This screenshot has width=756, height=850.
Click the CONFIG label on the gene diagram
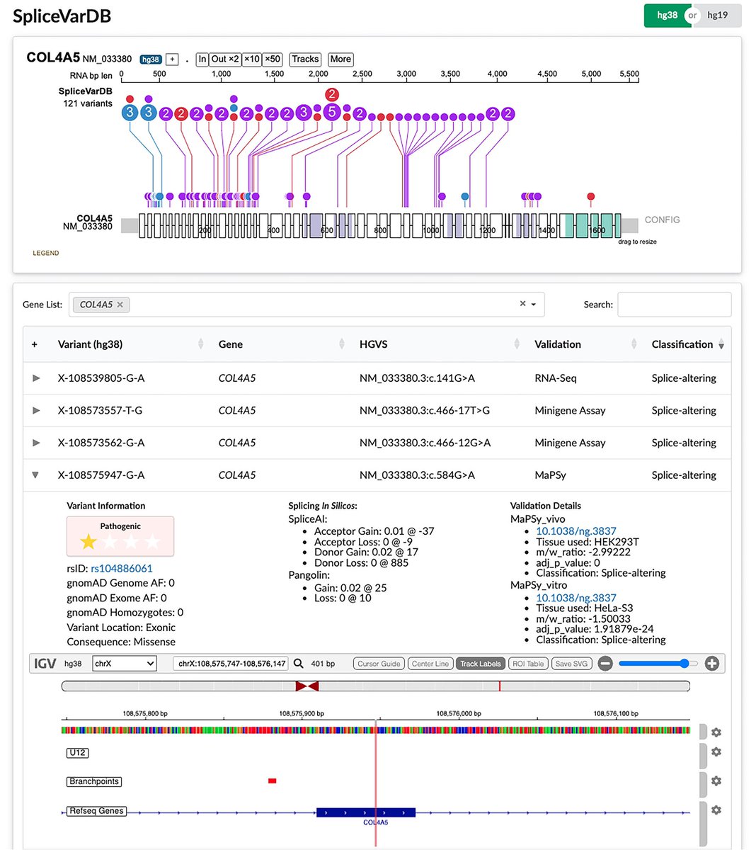pyautogui.click(x=662, y=220)
